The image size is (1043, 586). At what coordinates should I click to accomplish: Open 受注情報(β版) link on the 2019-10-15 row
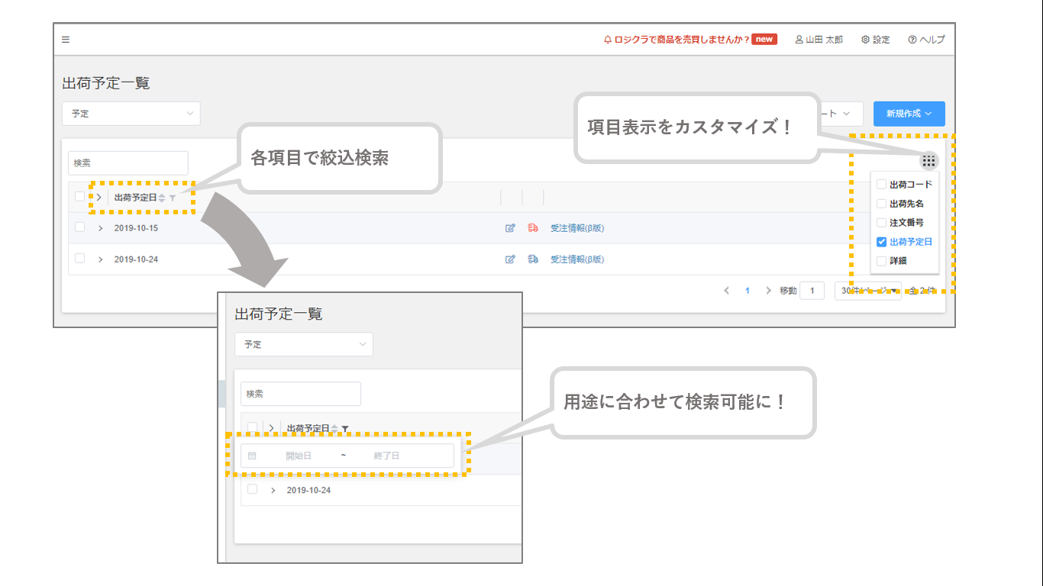[577, 228]
